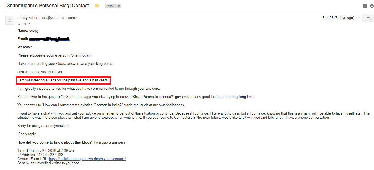Click the red-boxed volunteering at Isha sentence
The image size is (374, 170).
point(63,80)
